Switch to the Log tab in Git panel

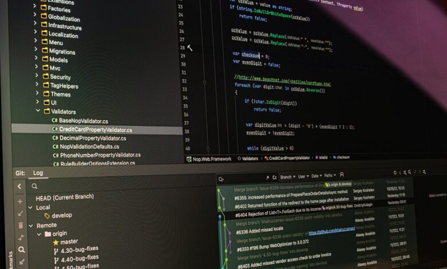click(38, 172)
